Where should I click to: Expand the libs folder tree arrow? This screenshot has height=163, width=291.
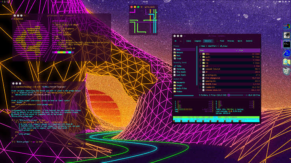click(x=200, y=60)
